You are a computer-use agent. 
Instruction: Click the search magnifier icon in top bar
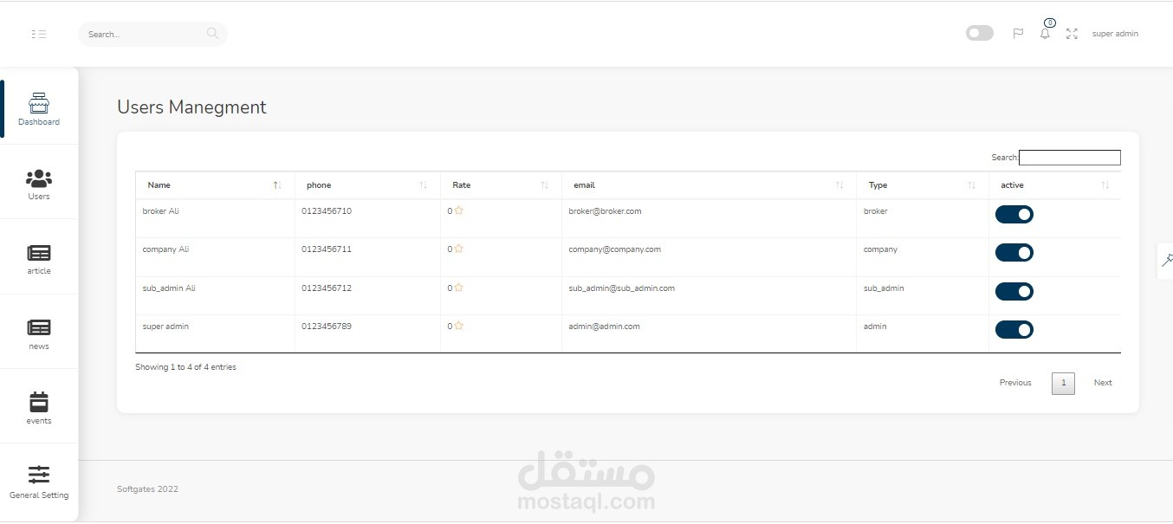[212, 33]
